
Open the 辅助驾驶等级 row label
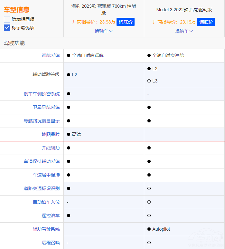coord(46,74)
